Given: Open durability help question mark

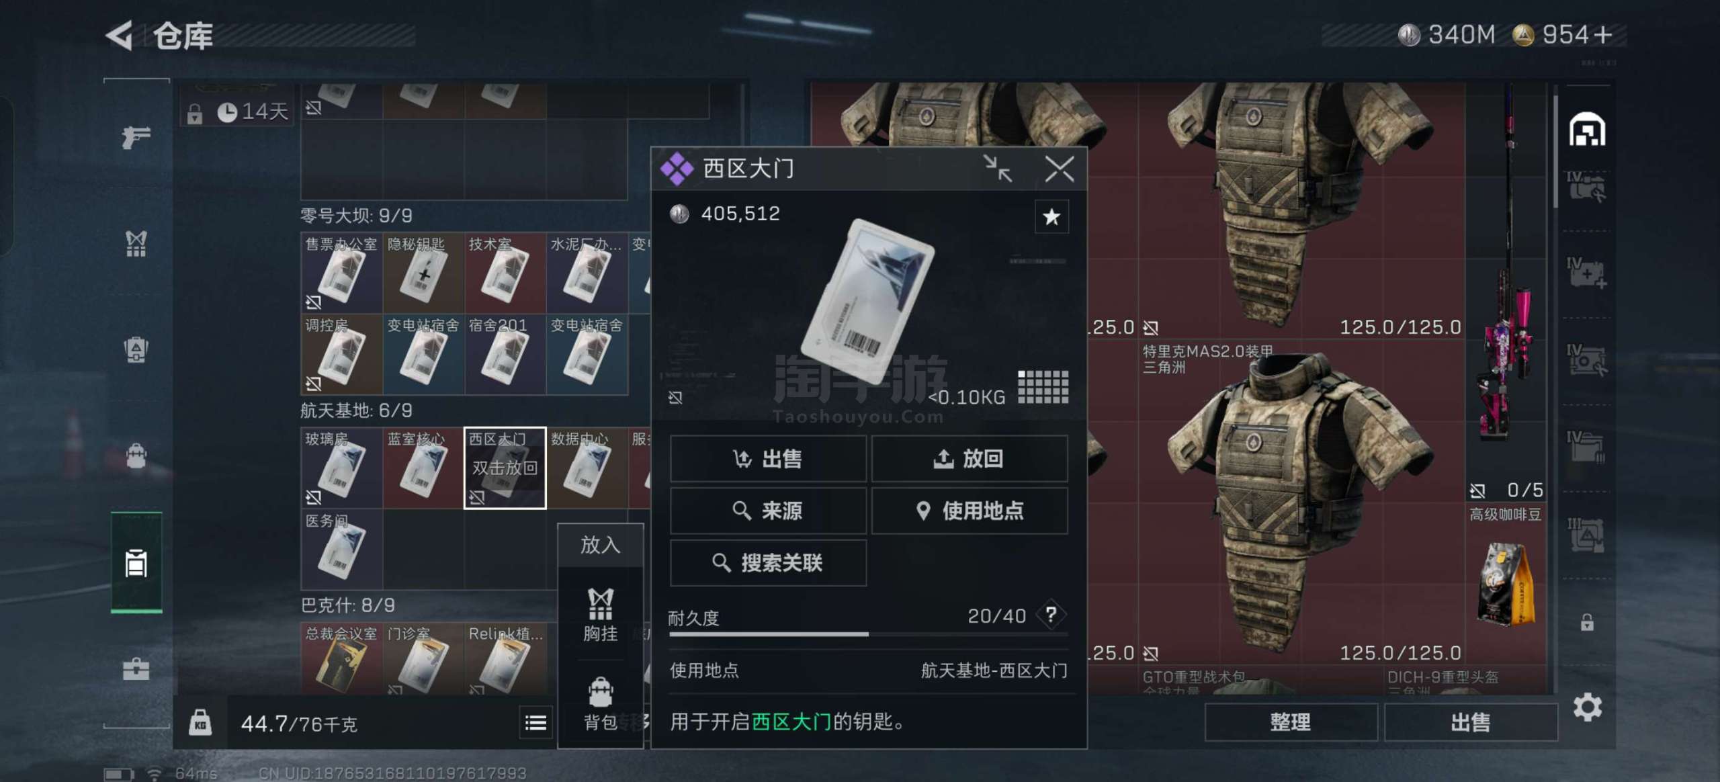Looking at the screenshot, I should pyautogui.click(x=1051, y=614).
